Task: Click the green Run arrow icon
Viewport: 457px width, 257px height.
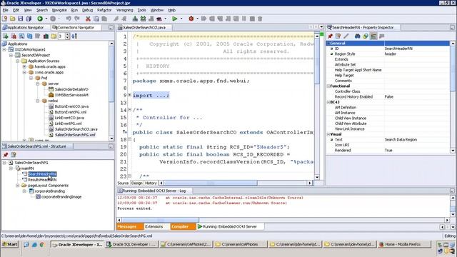Action: (174, 19)
